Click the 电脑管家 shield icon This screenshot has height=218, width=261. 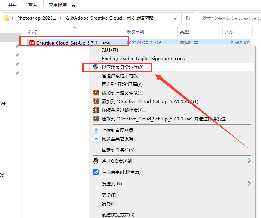click(x=96, y=172)
